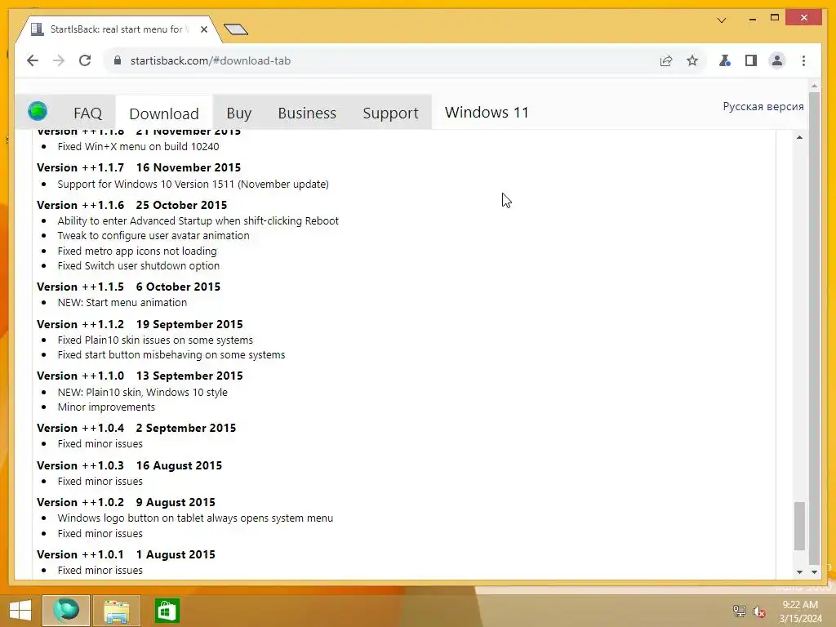
Task: Click "Version ++1.1.7 16 November 2015" heading
Action: [139, 167]
